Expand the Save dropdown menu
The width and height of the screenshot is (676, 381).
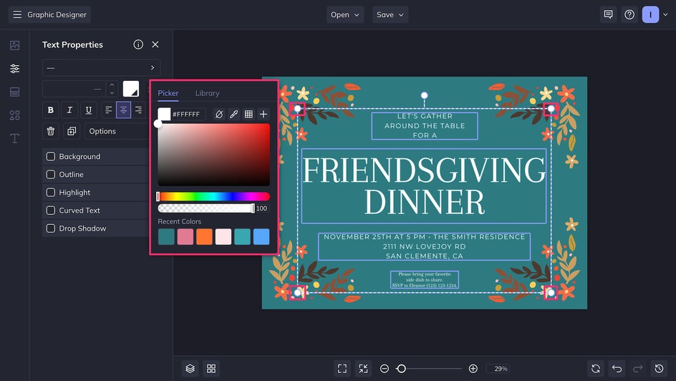coord(390,14)
